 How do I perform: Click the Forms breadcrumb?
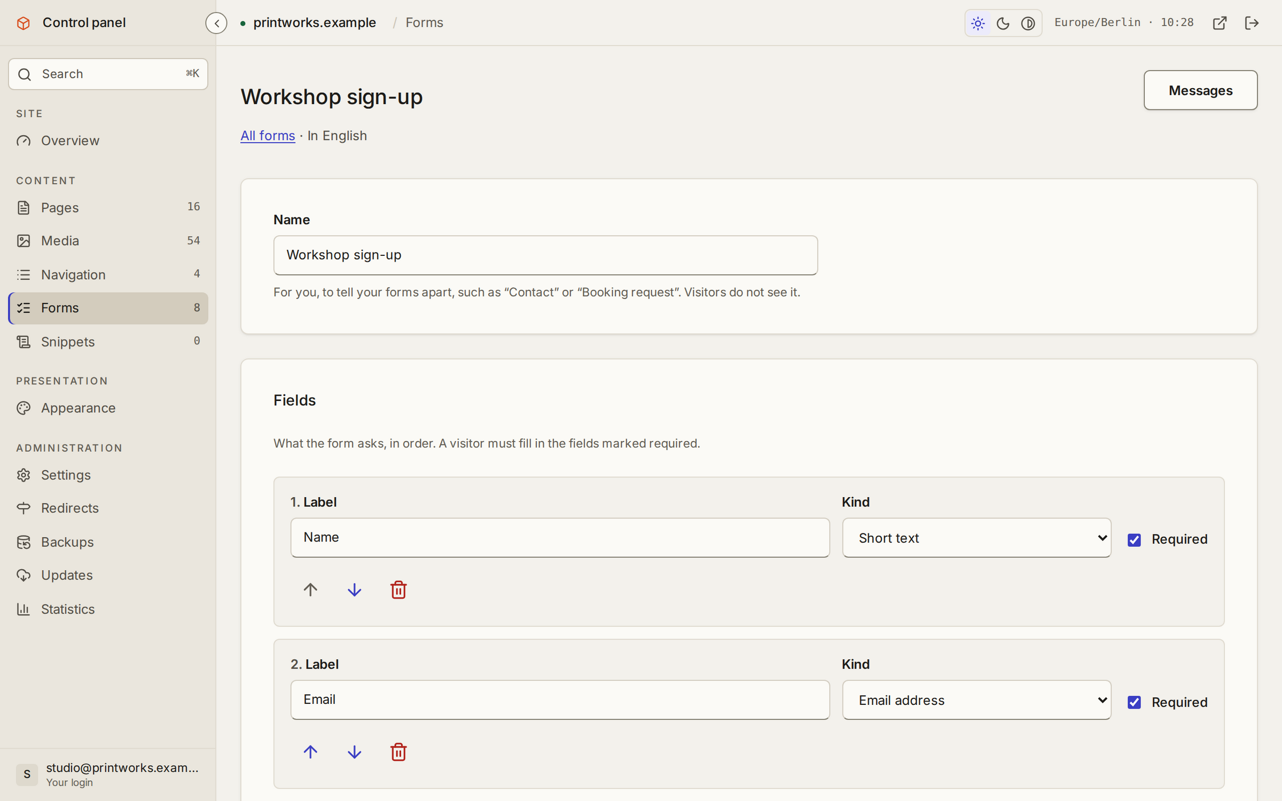pos(424,23)
